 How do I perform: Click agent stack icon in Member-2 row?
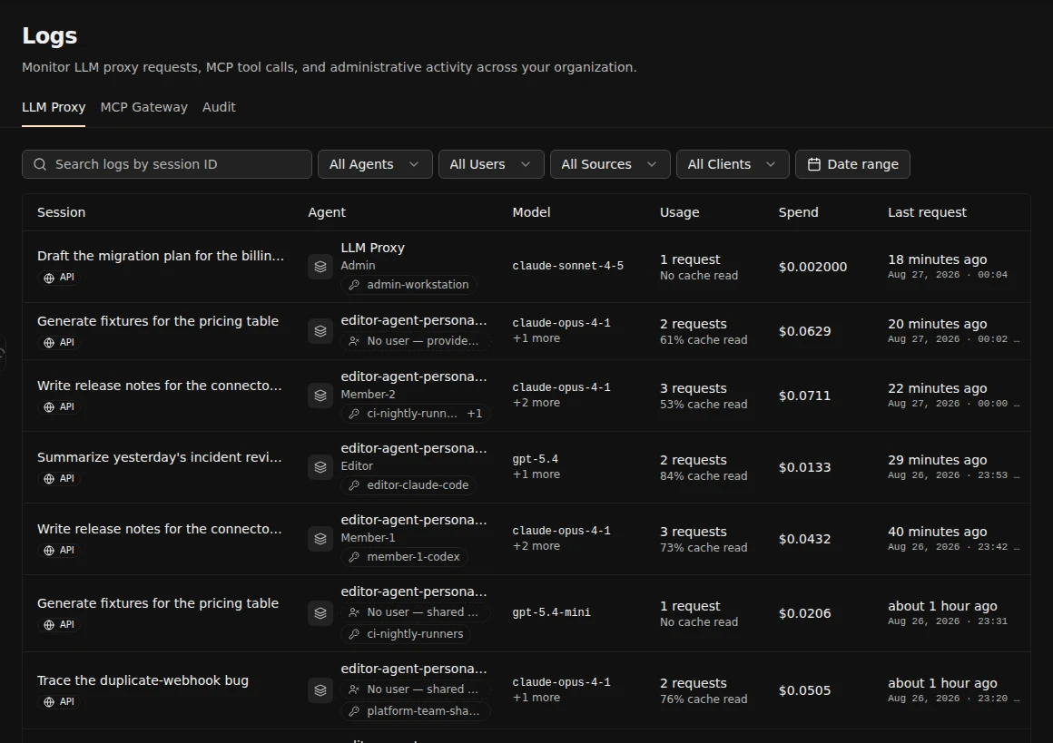[x=320, y=396]
